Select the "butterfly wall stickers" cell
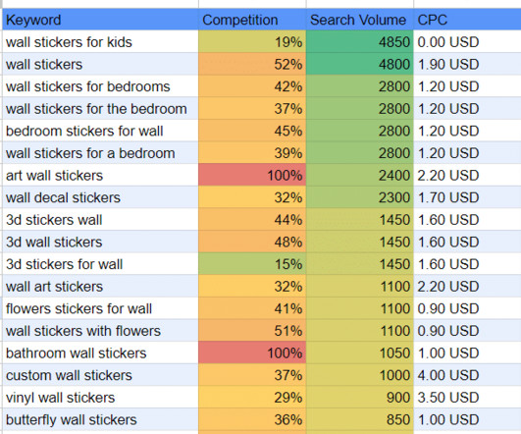 (100, 419)
